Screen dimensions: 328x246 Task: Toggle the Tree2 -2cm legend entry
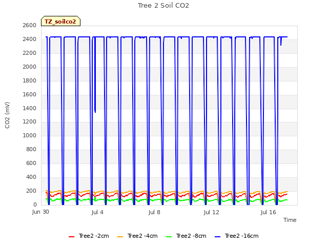point(89,236)
